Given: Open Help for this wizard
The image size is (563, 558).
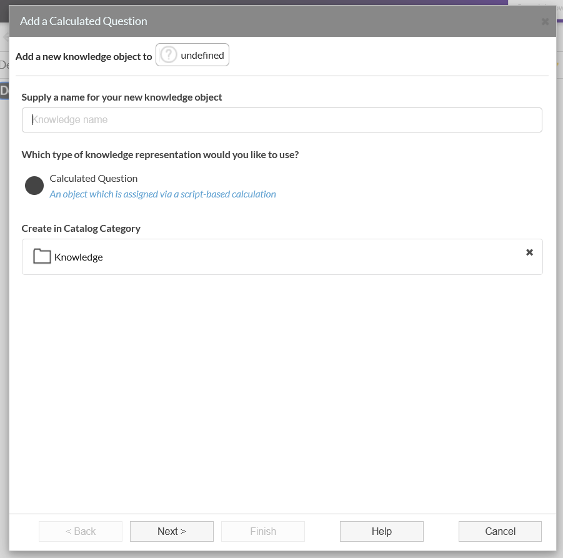Looking at the screenshot, I should [382, 531].
